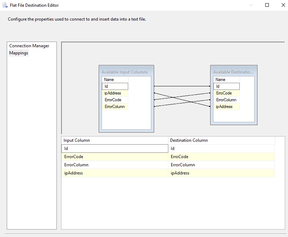The image size is (288, 237).
Task: Open ErrorCode input column cell in grid
Action: (x=115, y=157)
